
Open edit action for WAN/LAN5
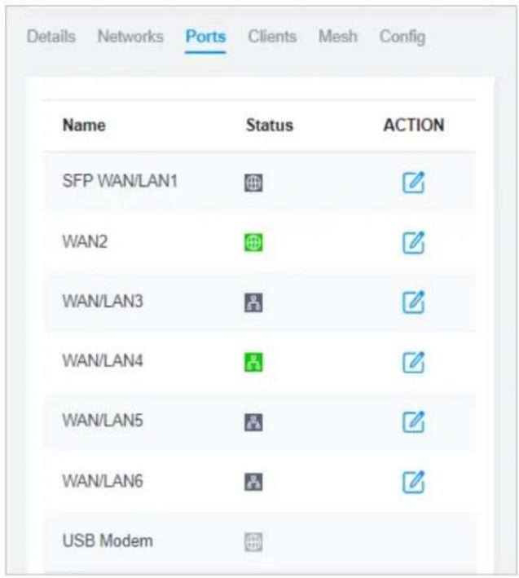coord(413,421)
